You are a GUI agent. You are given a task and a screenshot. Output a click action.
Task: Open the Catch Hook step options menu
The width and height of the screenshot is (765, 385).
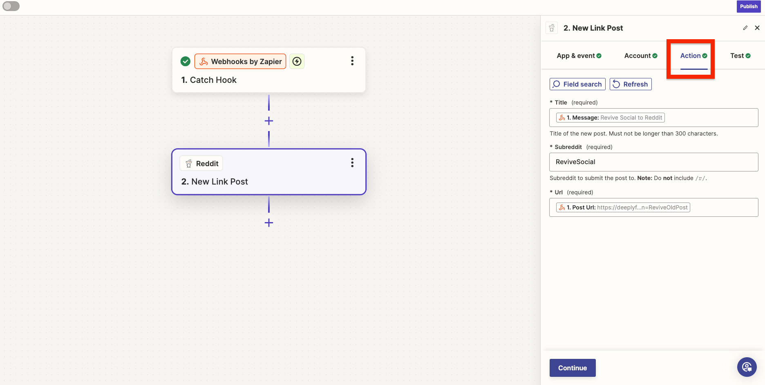352,61
